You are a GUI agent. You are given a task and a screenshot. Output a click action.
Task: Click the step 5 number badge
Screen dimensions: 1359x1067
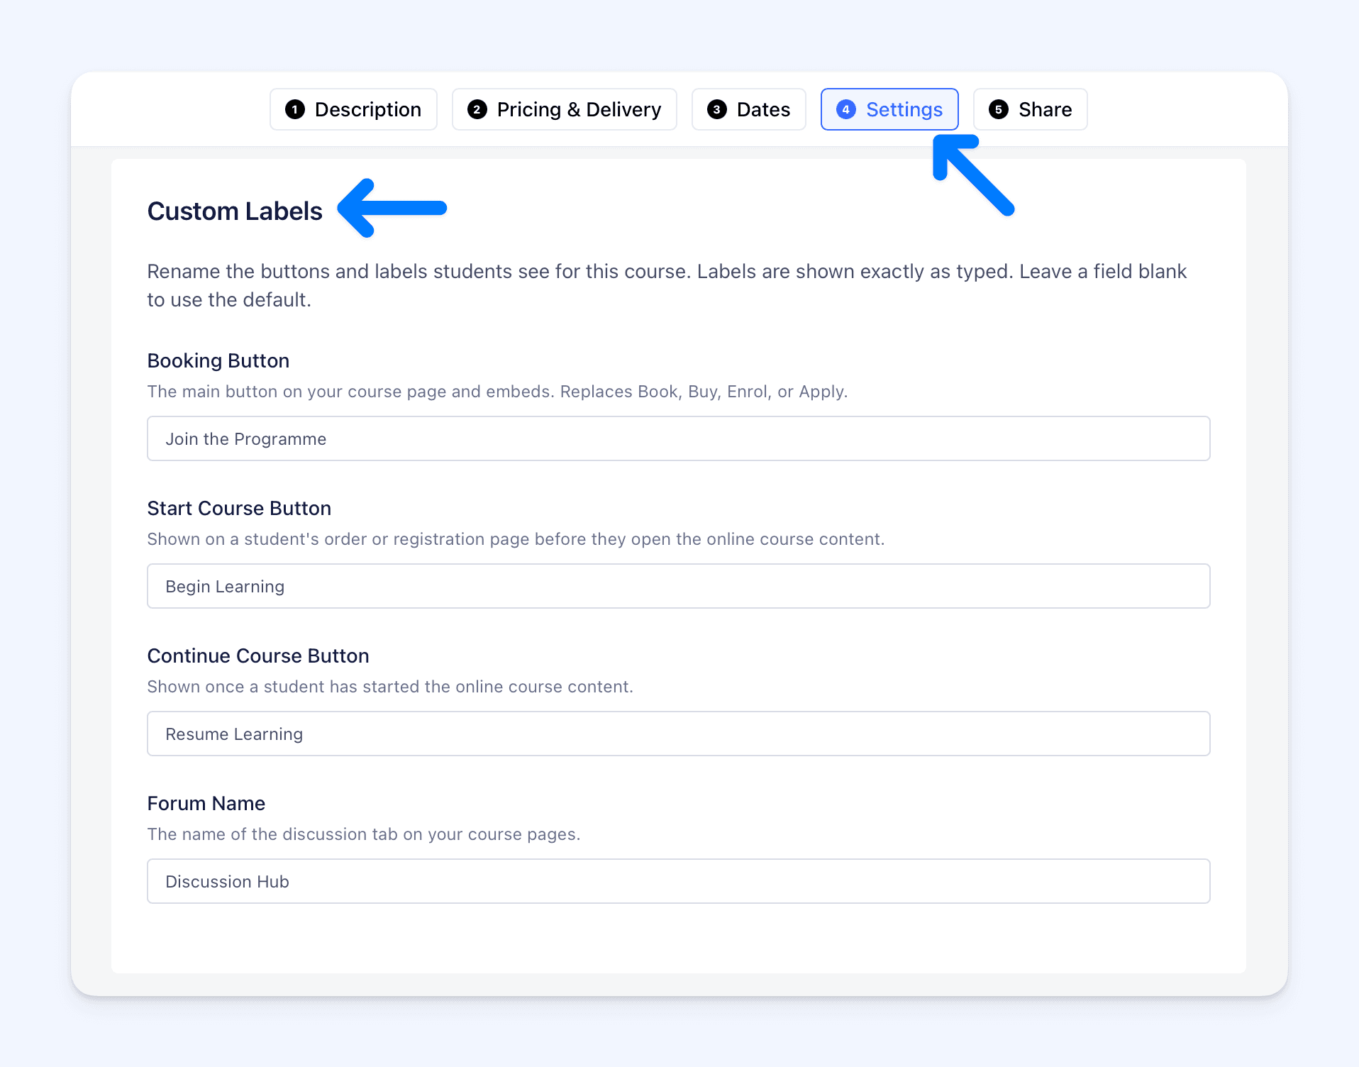point(999,109)
